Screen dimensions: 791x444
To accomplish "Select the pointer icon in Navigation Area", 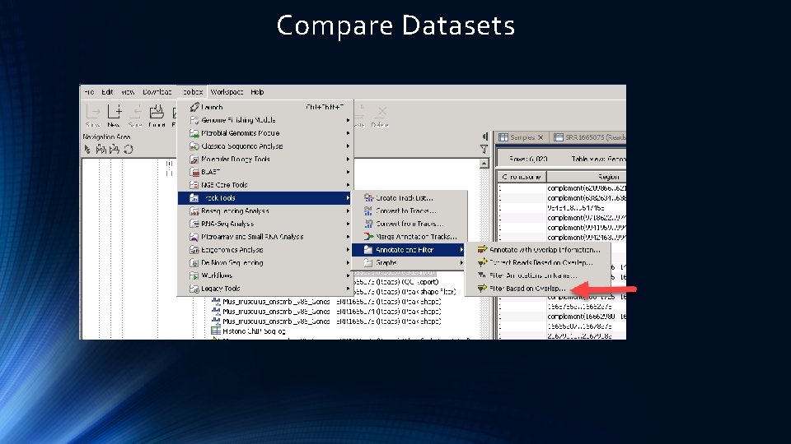I will pos(88,149).
